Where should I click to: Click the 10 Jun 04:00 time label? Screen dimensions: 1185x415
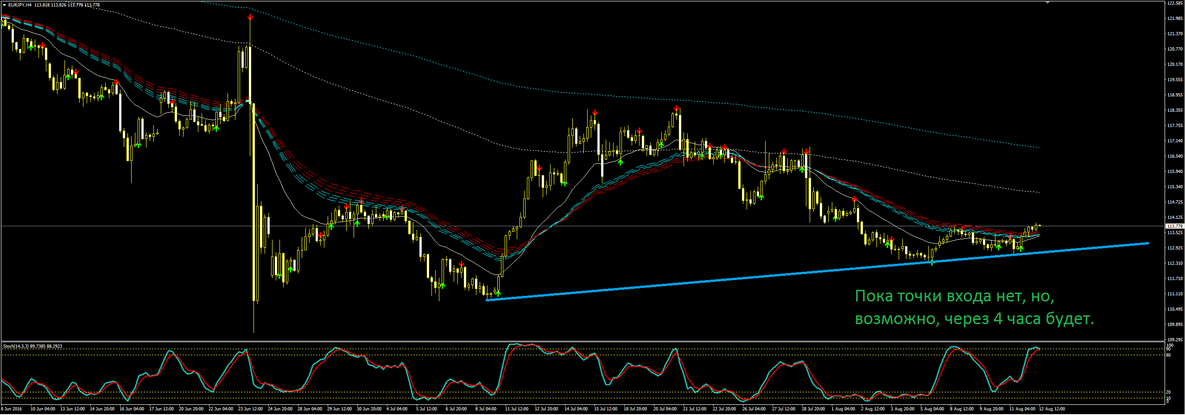point(43,409)
